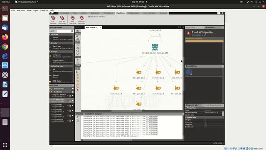Open Manage Machines from the ribbon

[x=81, y=20]
